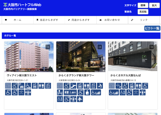Click automatic door icon under ヴィアイン新大阪ウエスト

(28, 92)
